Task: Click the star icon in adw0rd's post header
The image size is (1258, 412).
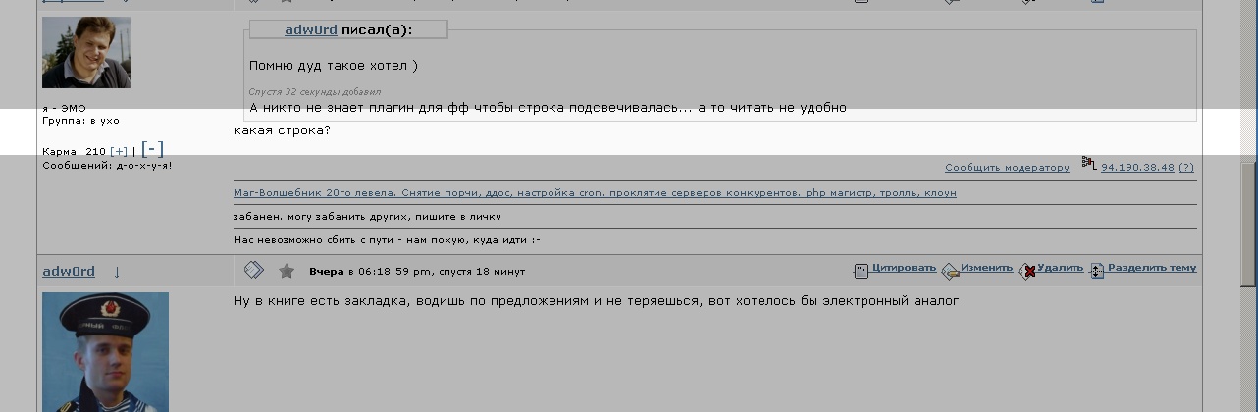Action: [x=287, y=271]
